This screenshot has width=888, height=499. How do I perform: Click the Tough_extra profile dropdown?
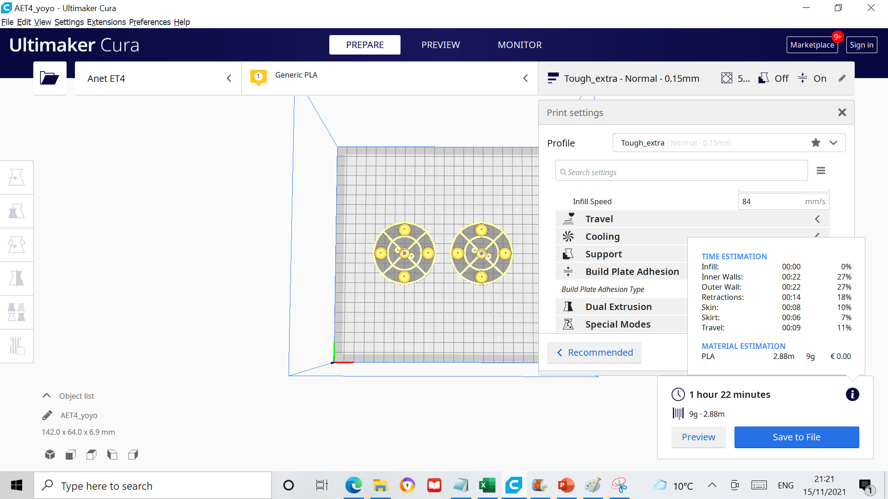point(835,143)
